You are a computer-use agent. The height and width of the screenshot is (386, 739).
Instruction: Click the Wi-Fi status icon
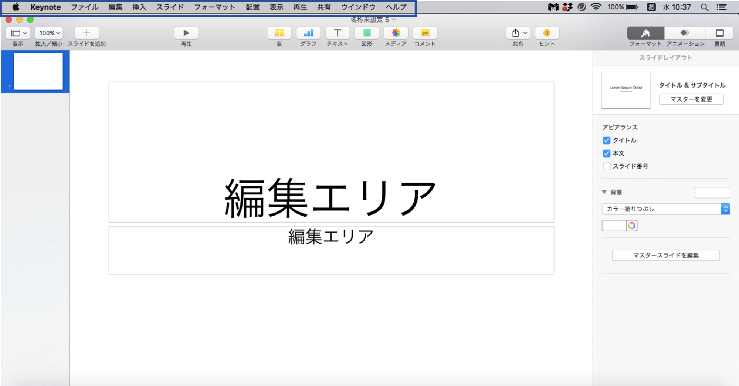click(596, 7)
